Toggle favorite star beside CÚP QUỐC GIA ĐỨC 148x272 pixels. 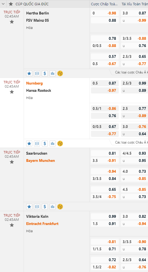click(x=11, y=4)
